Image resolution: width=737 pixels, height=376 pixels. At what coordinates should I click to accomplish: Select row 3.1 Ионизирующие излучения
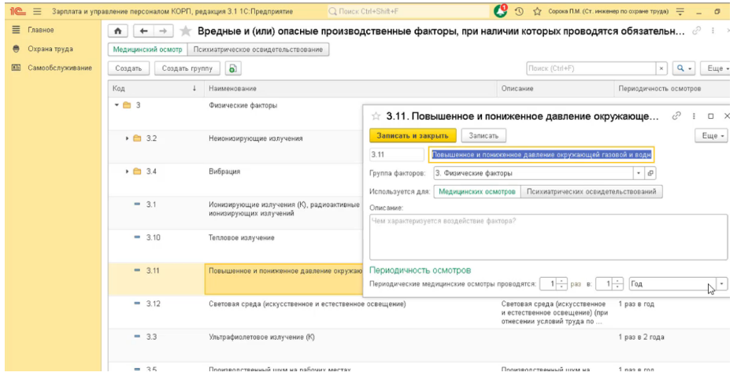click(235, 213)
